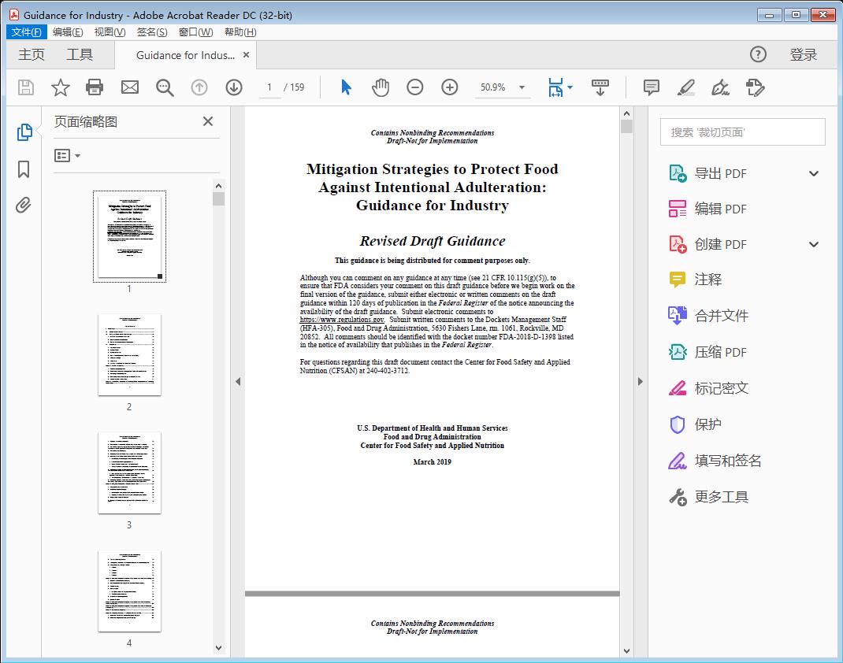843x663 pixels.
Task: Open the bookmarks panel icon in left sidebar
Action: [24, 170]
